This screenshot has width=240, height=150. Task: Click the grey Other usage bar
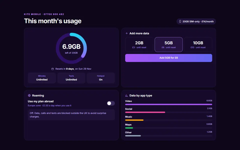(133, 136)
